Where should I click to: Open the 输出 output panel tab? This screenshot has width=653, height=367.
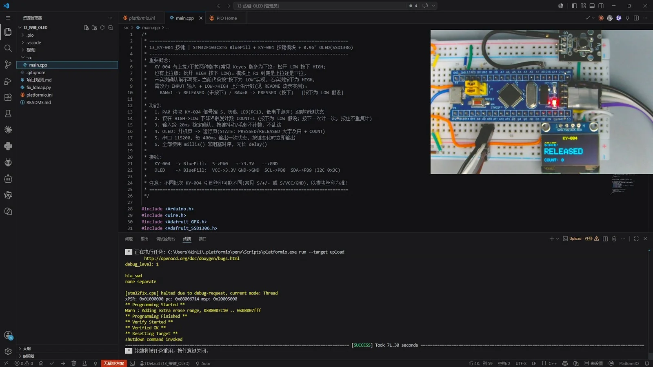[144, 239]
